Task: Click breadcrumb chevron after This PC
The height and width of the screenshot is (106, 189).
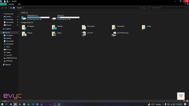Action: [x=23, y=8]
